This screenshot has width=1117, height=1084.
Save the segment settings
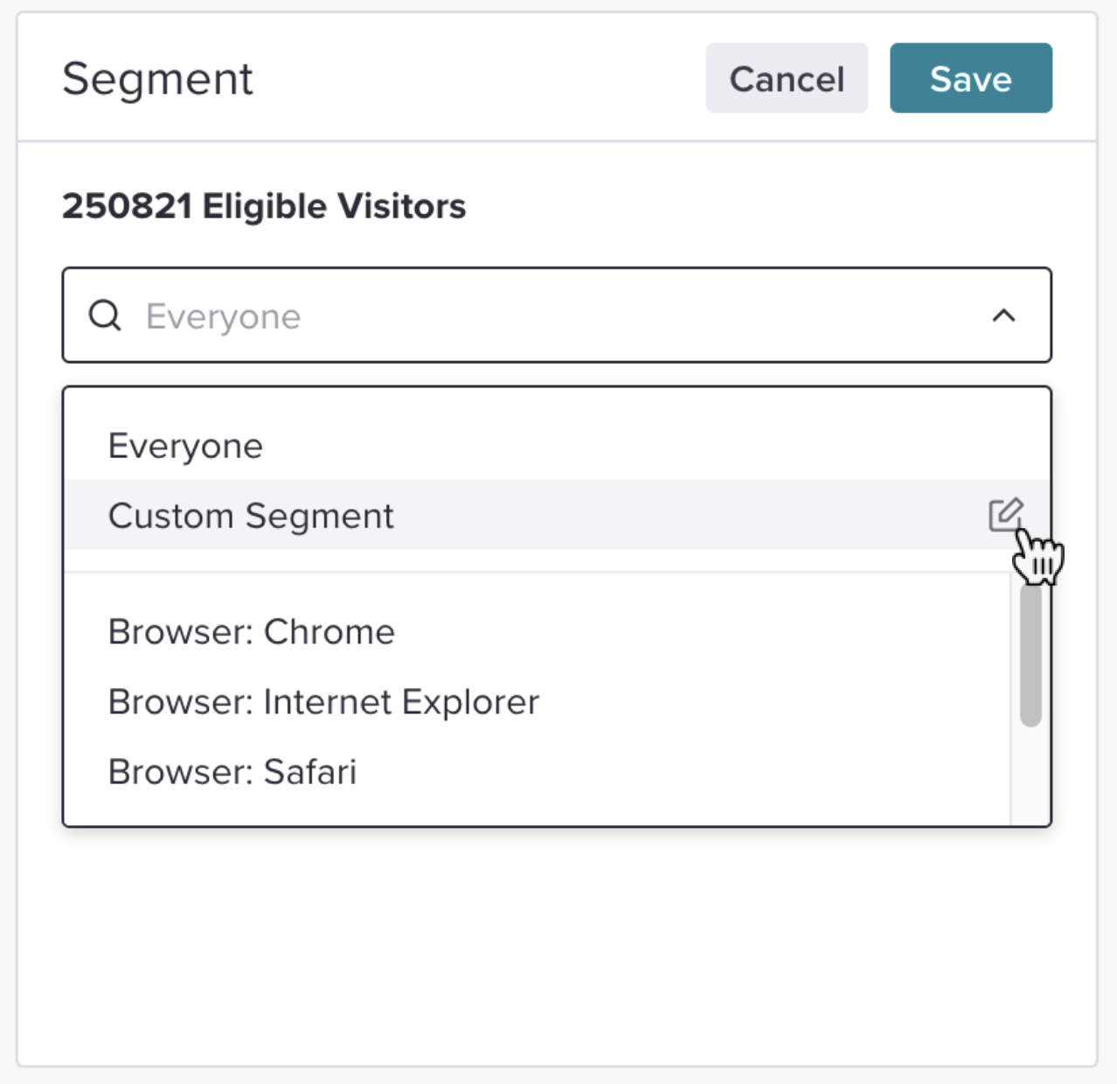click(x=971, y=78)
